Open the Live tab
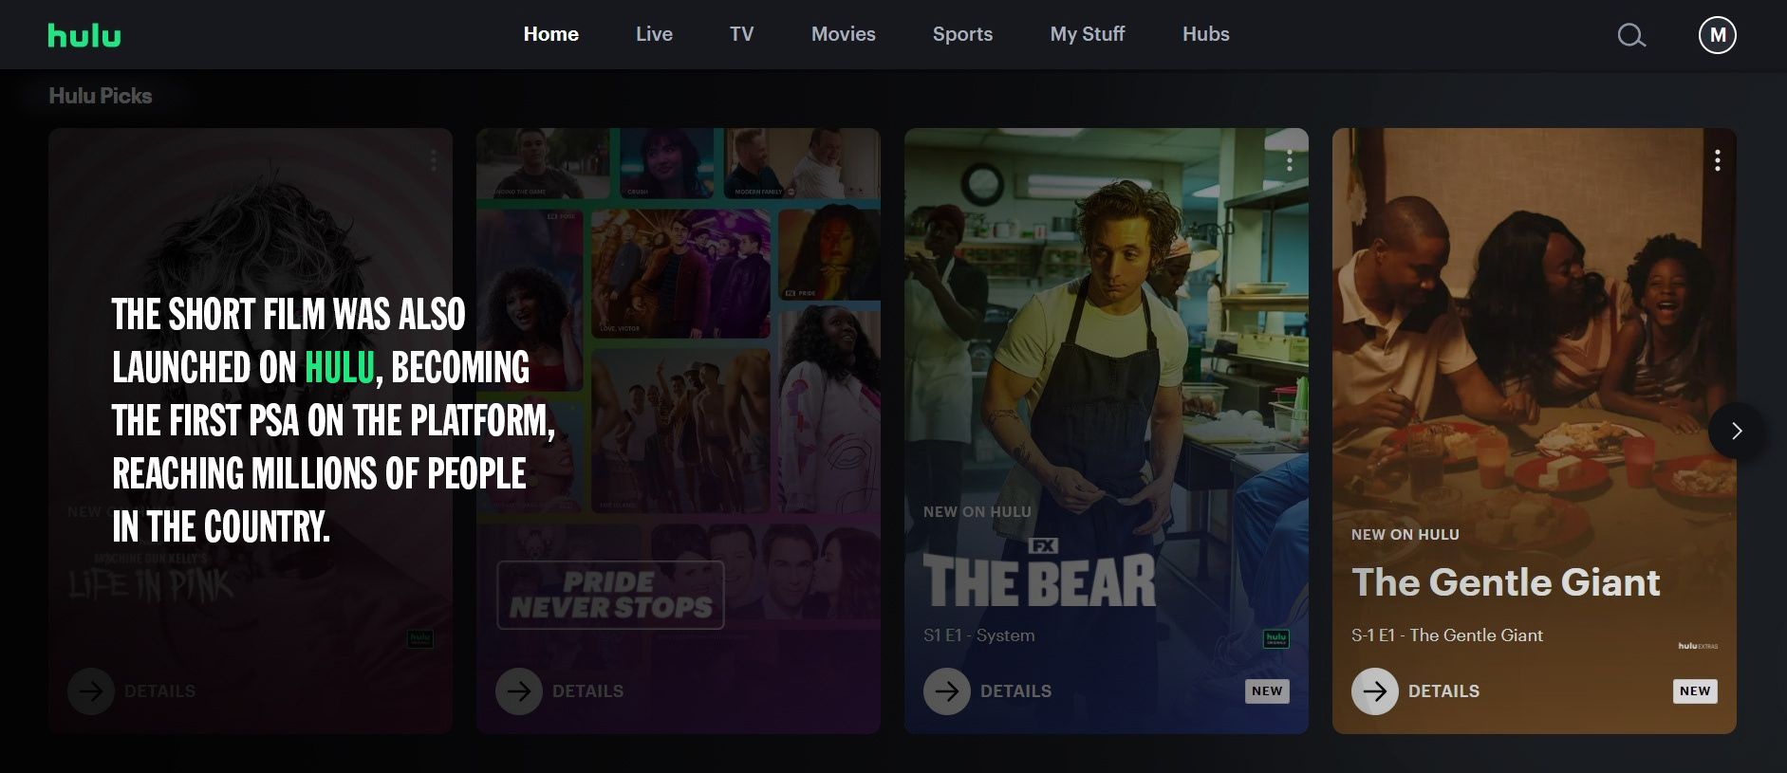 (x=654, y=34)
